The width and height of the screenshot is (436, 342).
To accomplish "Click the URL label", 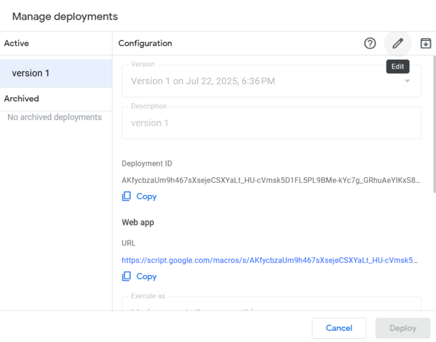I will 128,243.
